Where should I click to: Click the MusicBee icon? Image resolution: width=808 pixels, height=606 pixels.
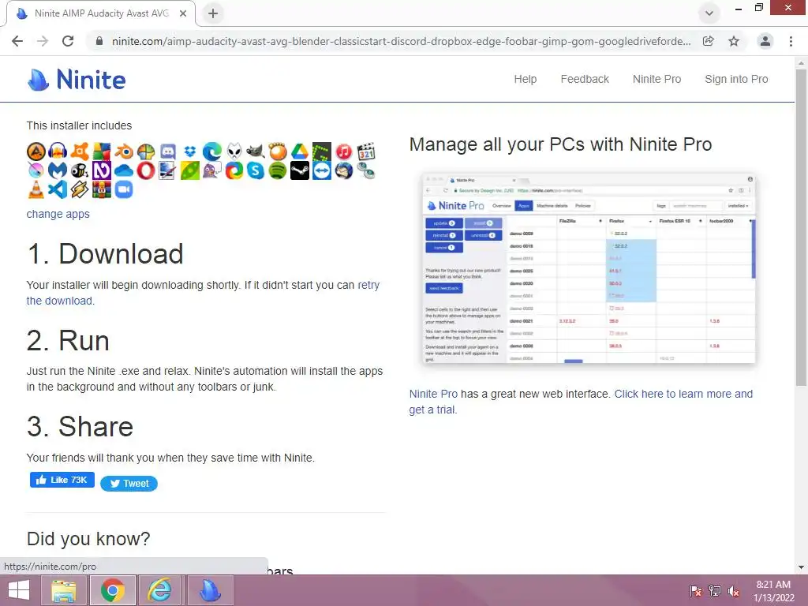pos(80,170)
